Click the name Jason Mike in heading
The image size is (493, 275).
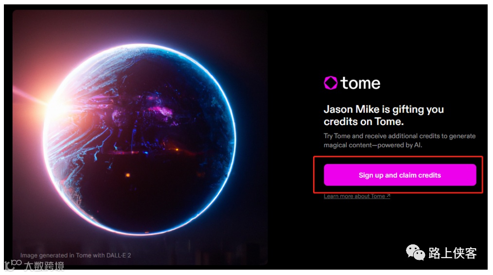tap(352, 109)
